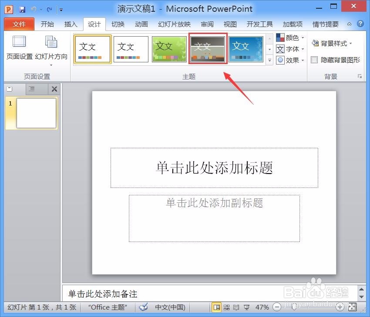The height and width of the screenshot is (317, 370).
Task: Apply the blue snowflake theme thumbnail
Action: pyautogui.click(x=246, y=49)
